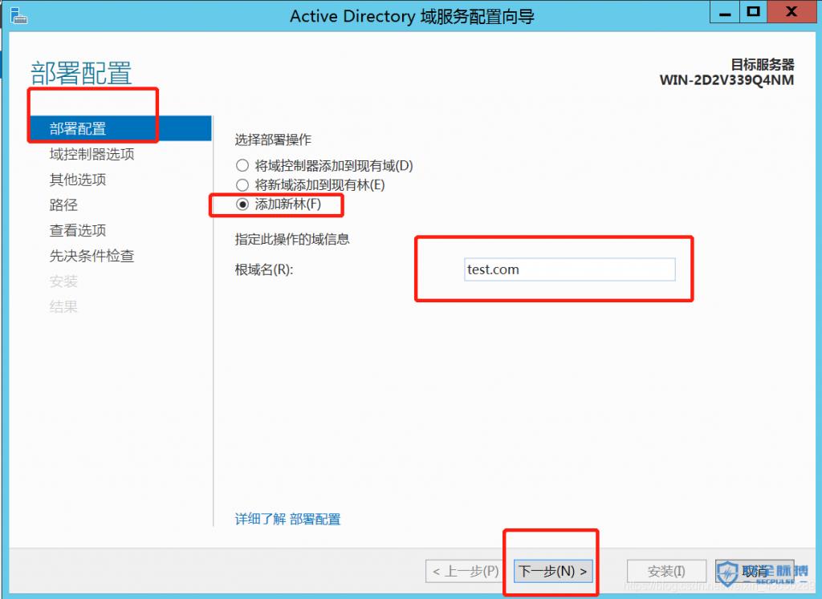The image size is (822, 599).
Task: Open 部署配置 step in sidebar
Action: click(120, 128)
